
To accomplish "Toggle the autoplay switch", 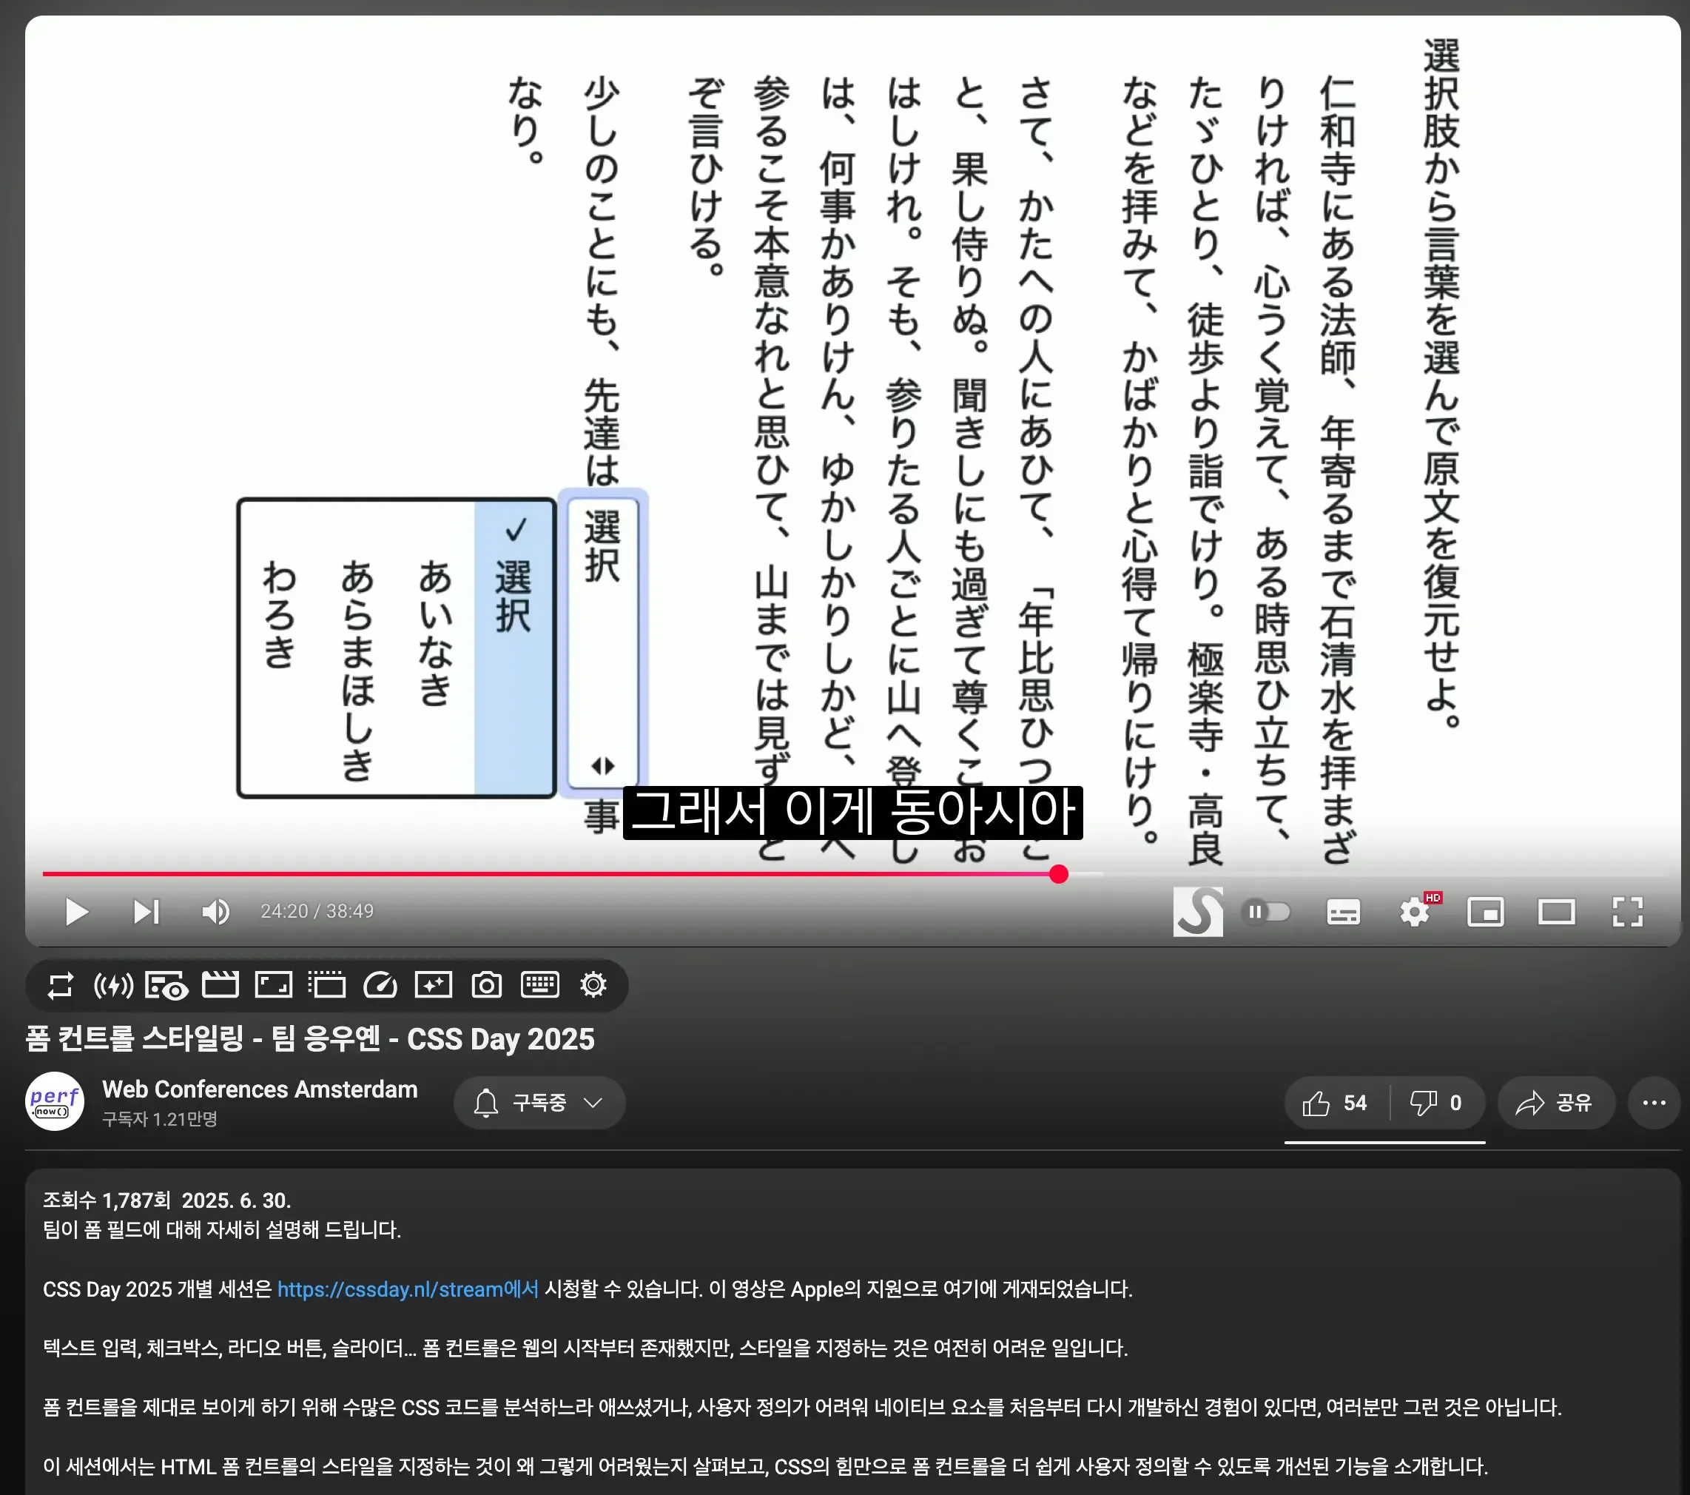I will (1267, 912).
